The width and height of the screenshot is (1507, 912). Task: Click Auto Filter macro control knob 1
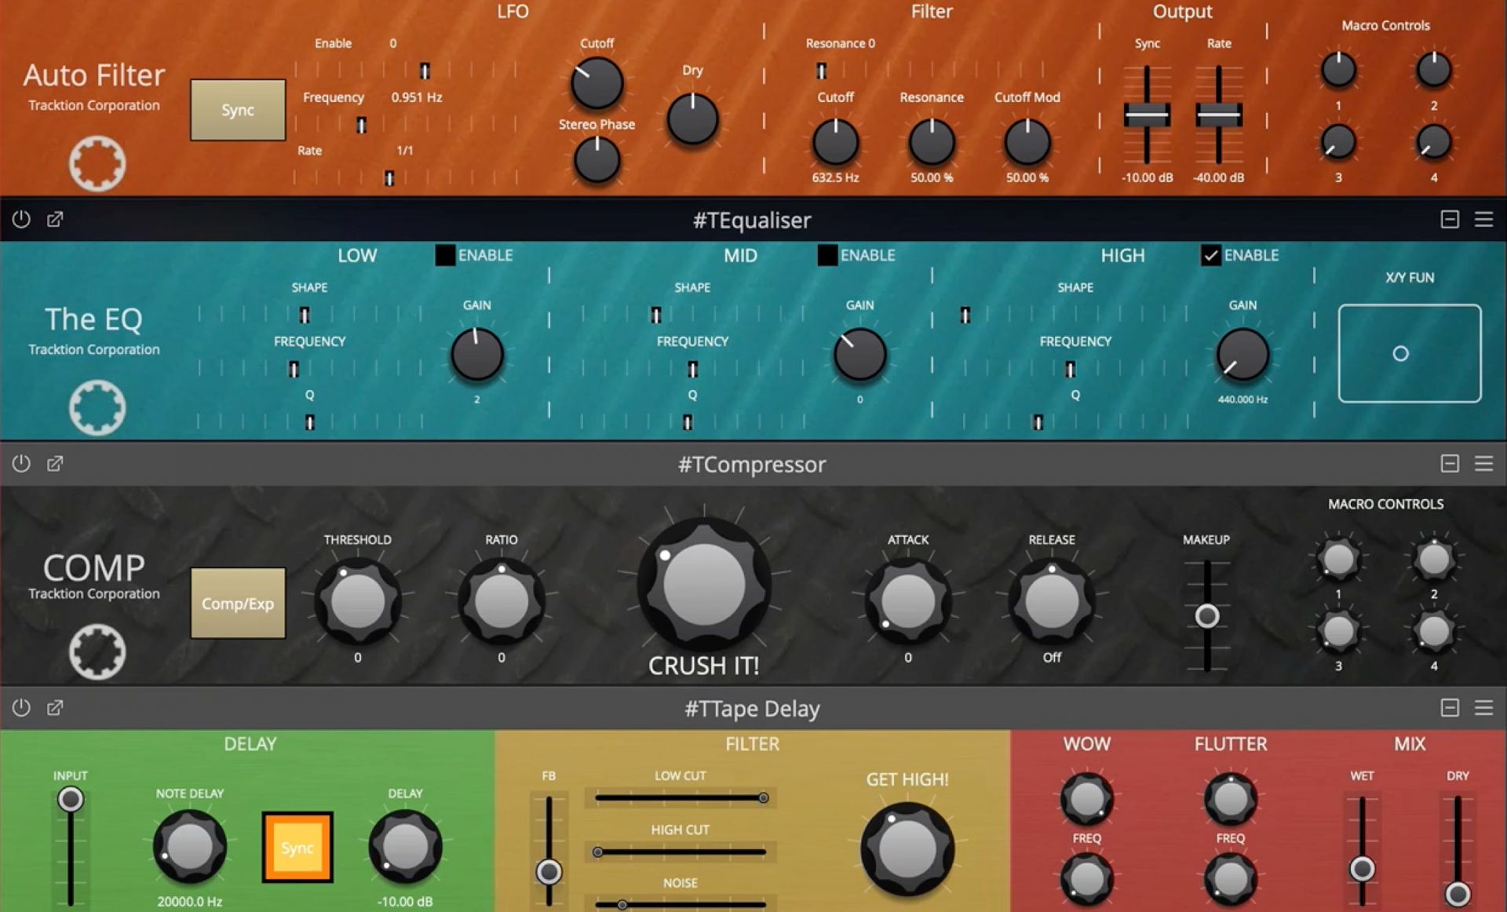click(1338, 70)
